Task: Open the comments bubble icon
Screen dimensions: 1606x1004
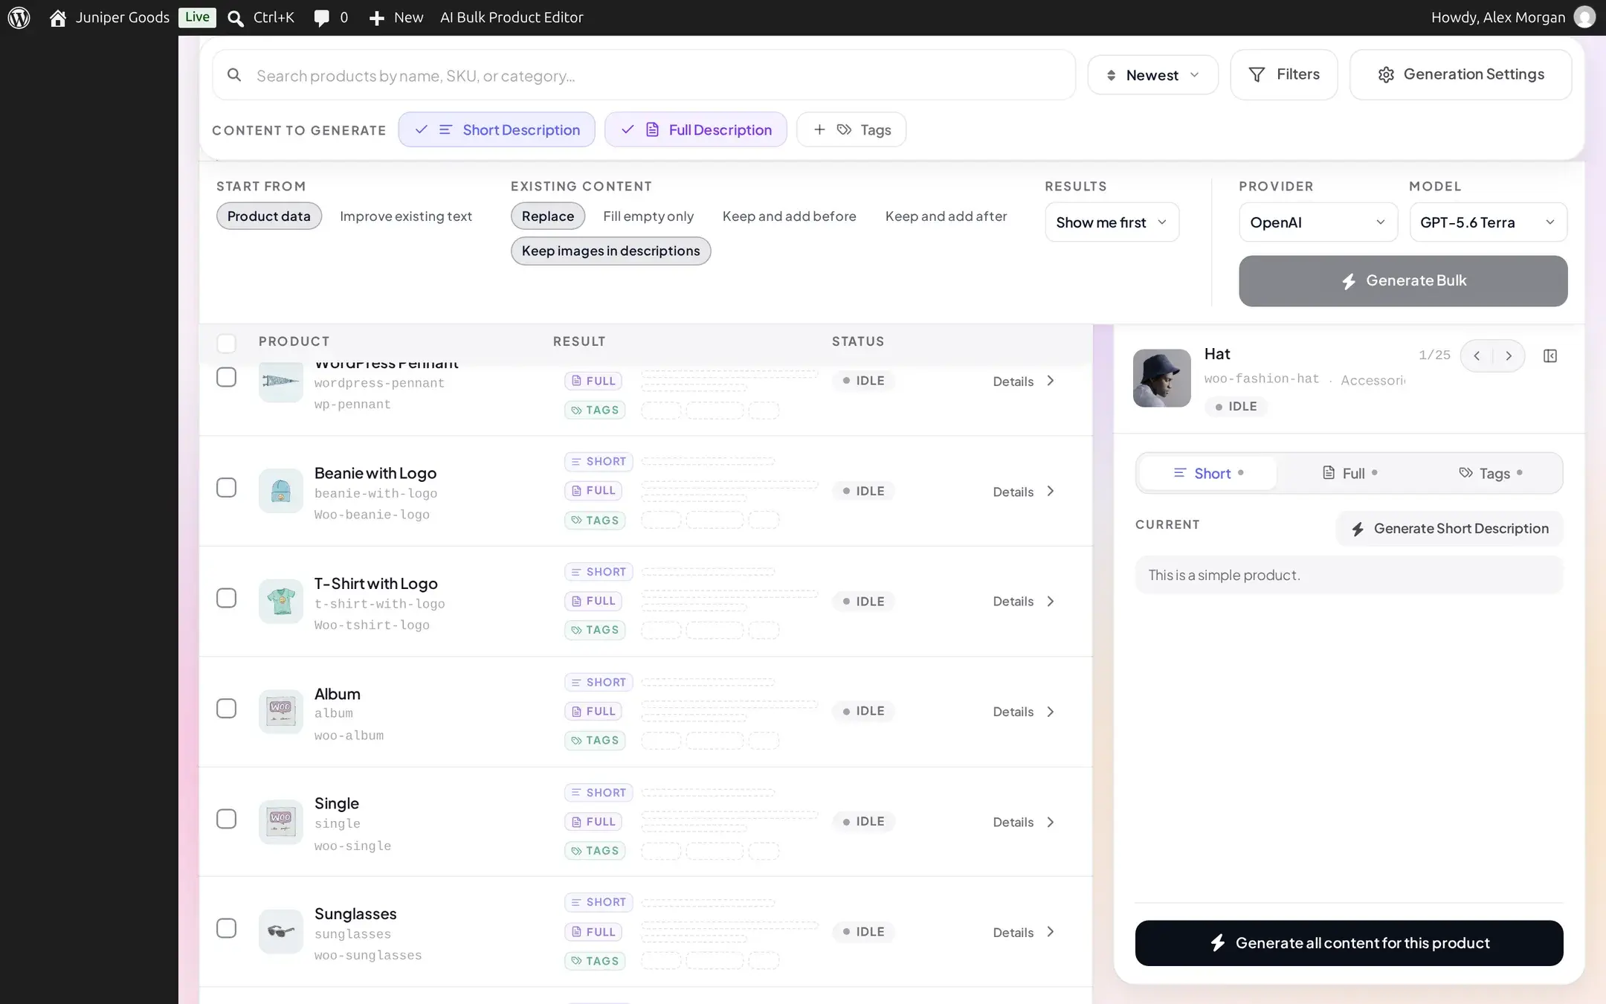Action: coord(321,17)
